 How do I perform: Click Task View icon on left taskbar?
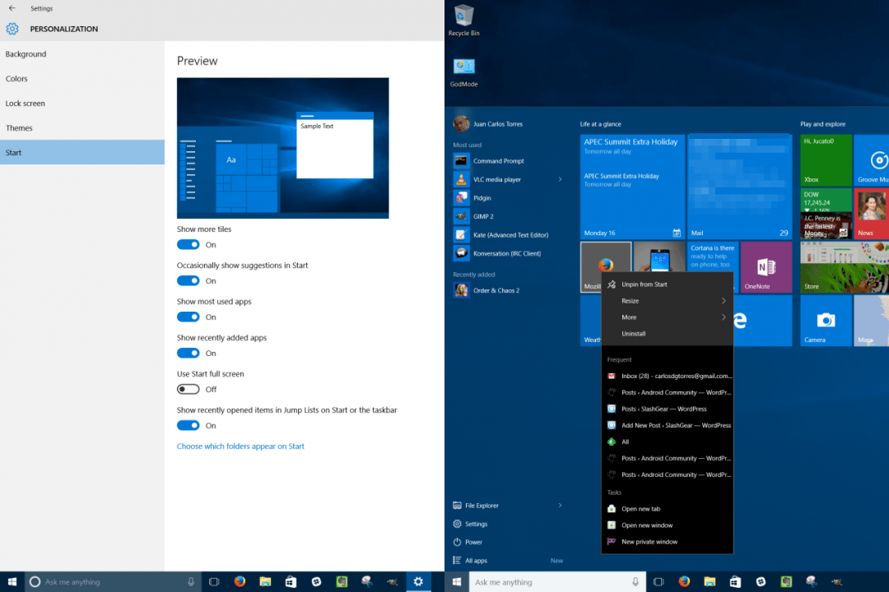pos(214,582)
